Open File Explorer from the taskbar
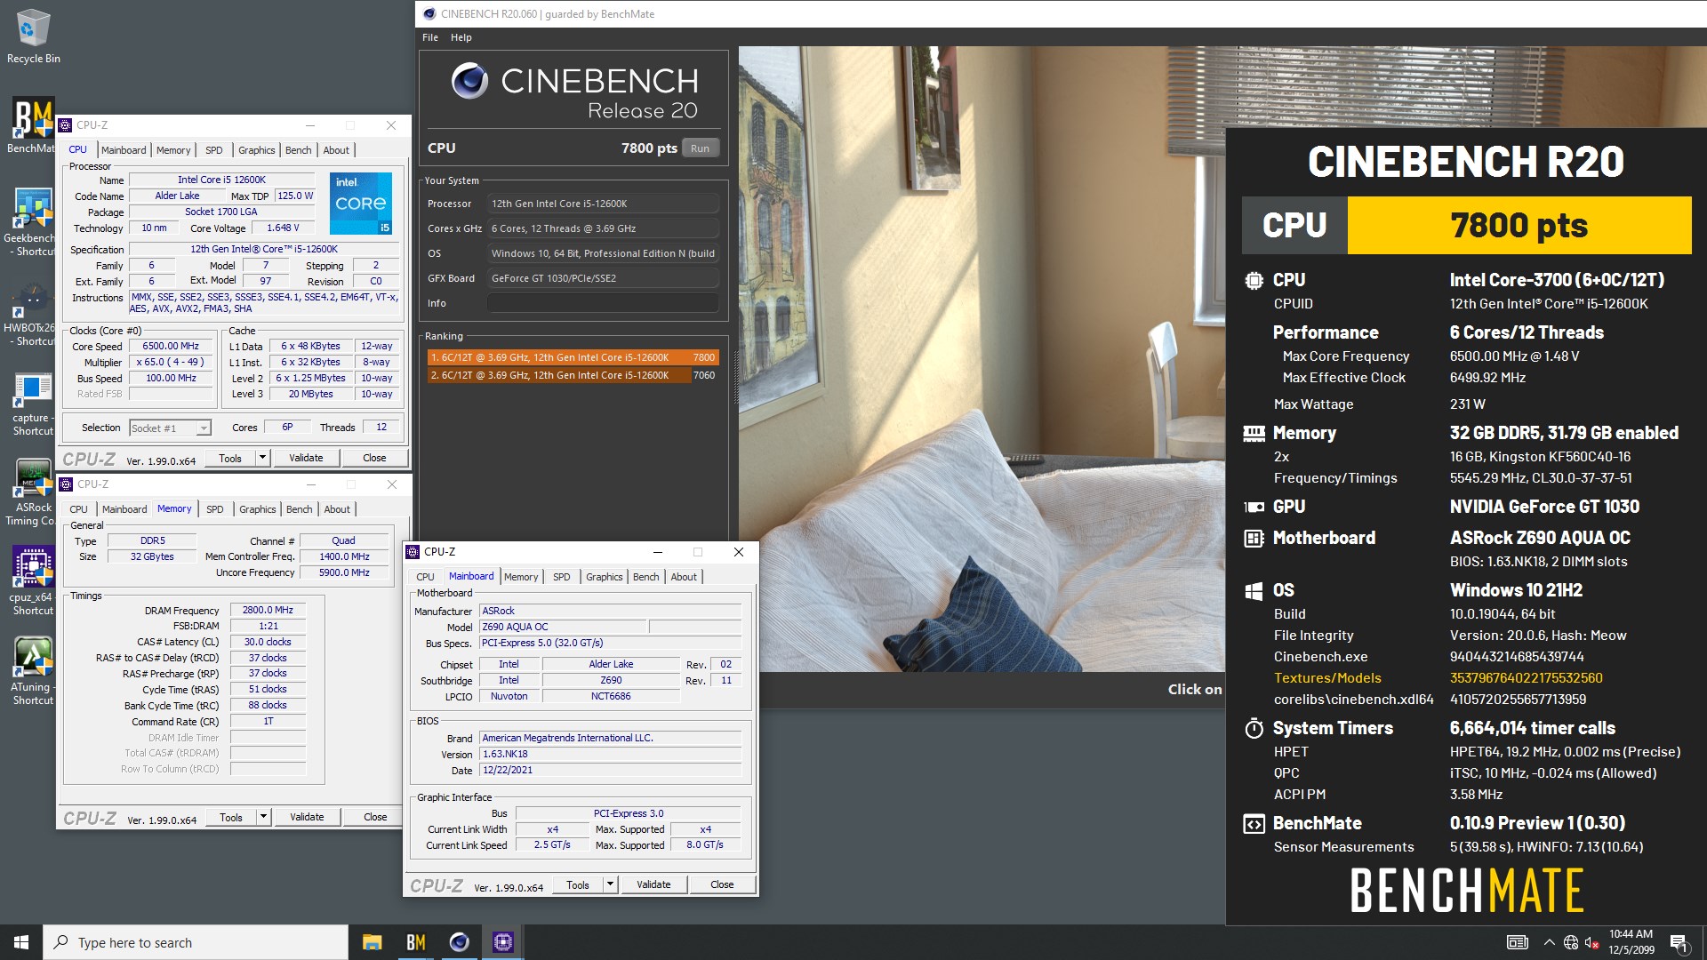 [373, 942]
